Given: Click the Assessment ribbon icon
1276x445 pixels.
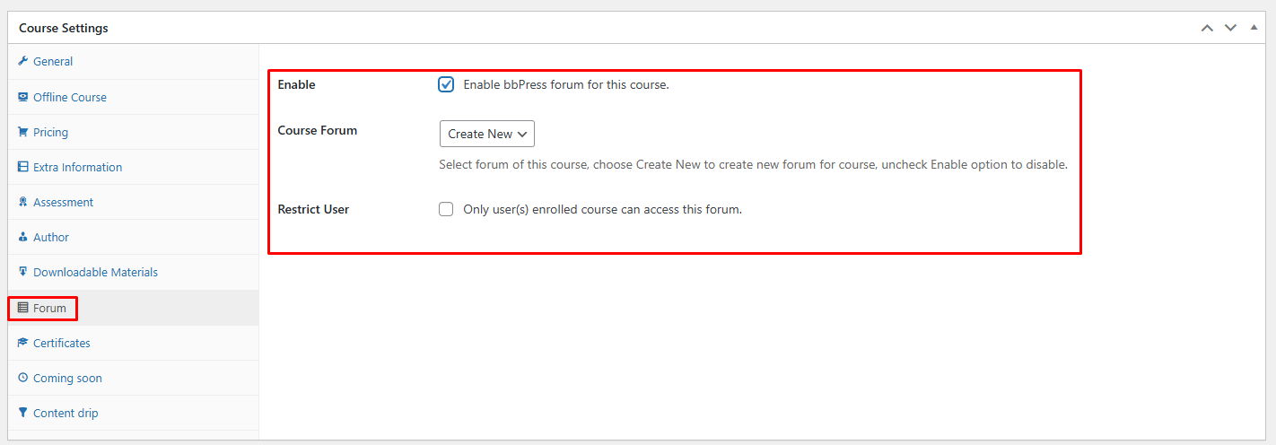Looking at the screenshot, I should click(23, 202).
